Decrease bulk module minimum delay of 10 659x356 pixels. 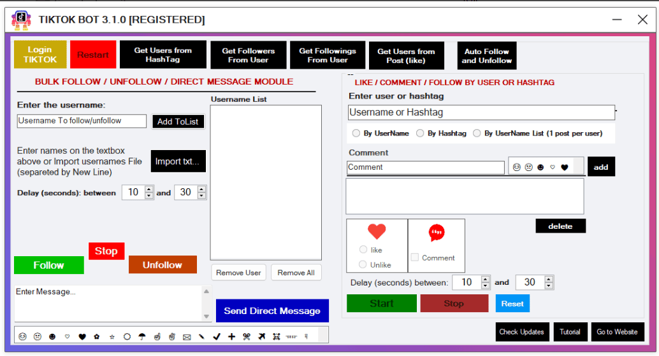click(x=148, y=196)
